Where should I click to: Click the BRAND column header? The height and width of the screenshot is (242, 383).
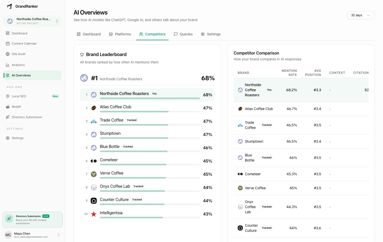click(243, 73)
